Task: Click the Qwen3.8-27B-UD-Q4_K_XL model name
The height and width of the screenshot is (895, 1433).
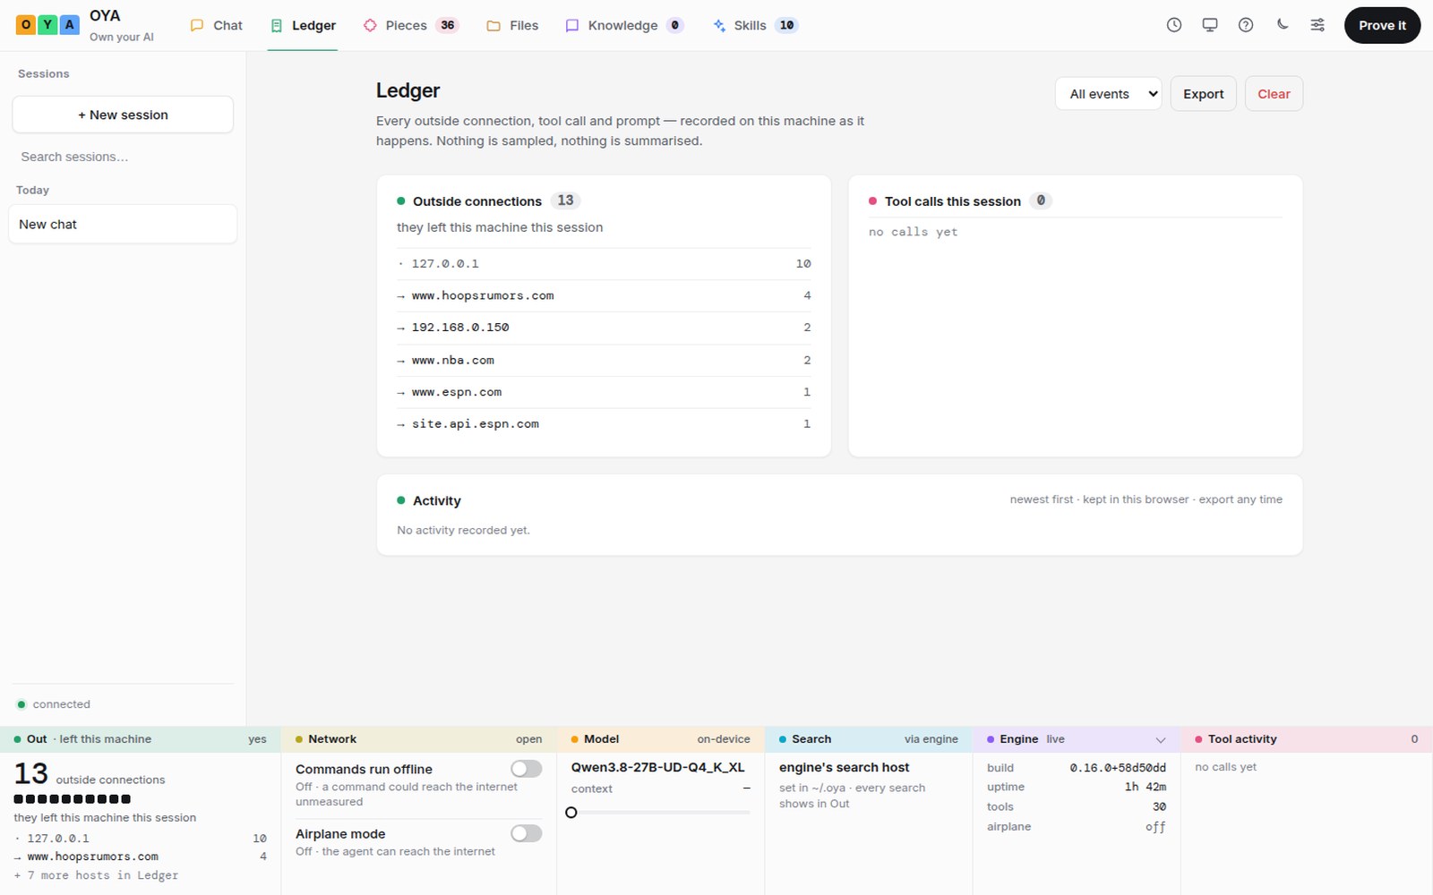Action: click(658, 767)
